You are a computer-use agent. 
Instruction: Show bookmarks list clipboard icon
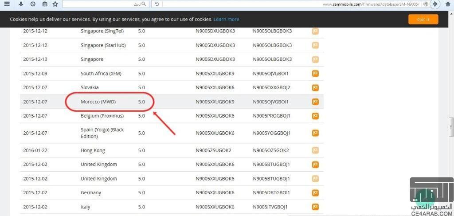tap(45, 4)
